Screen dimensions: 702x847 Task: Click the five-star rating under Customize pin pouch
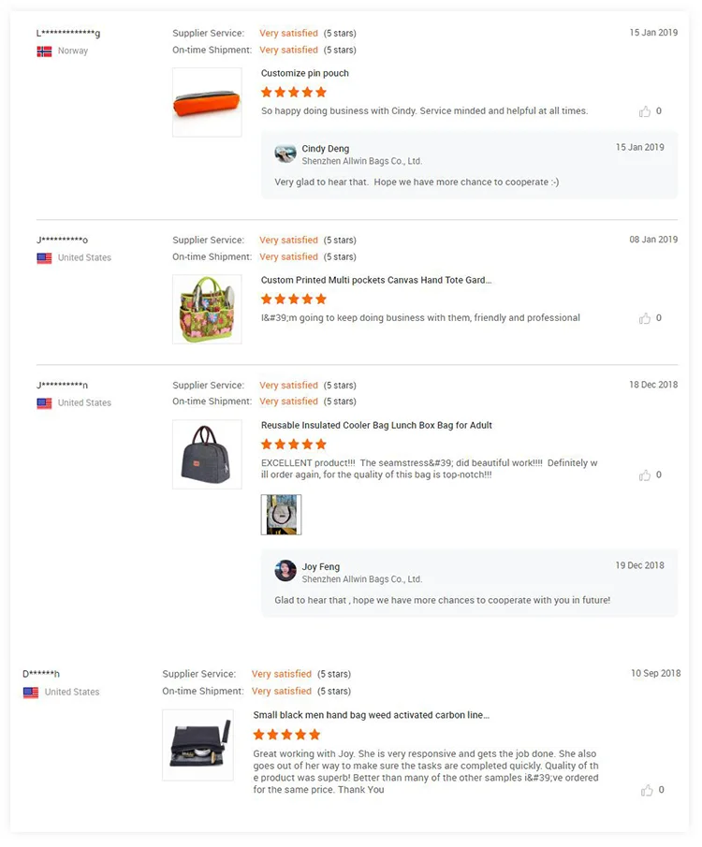point(294,93)
